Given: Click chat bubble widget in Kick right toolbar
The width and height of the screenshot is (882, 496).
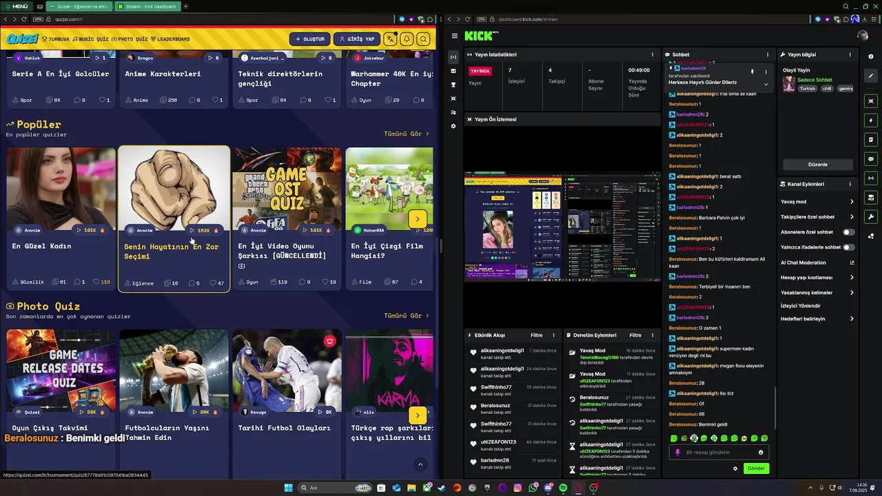Looking at the screenshot, I should [871, 159].
